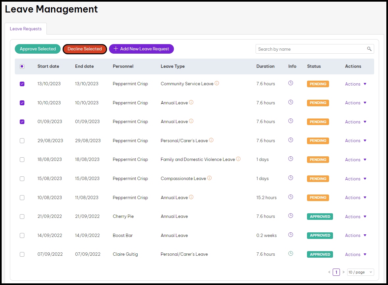Open the 10 / page size dropdown
The image size is (388, 285).
point(360,272)
